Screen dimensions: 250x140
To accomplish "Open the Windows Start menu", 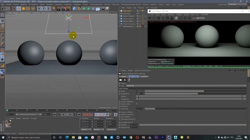I will pyautogui.click(x=3, y=137).
